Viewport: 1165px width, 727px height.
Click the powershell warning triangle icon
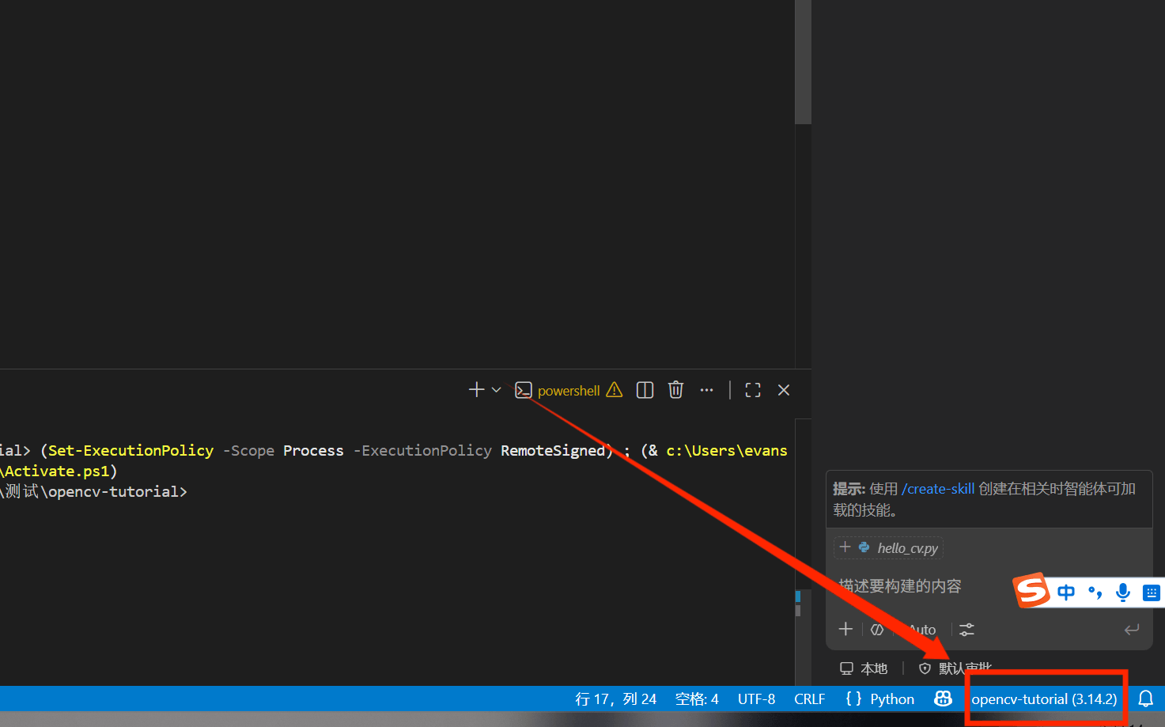coord(615,390)
